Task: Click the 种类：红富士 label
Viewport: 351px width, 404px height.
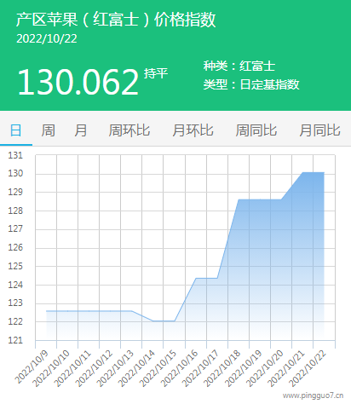Action: pyautogui.click(x=239, y=66)
